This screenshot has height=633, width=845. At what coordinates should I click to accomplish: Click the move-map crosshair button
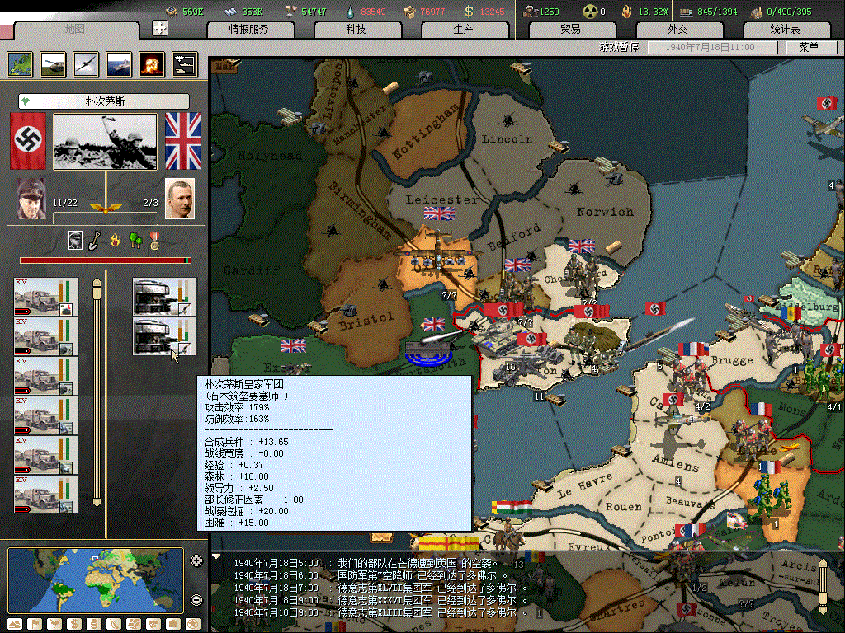160,28
